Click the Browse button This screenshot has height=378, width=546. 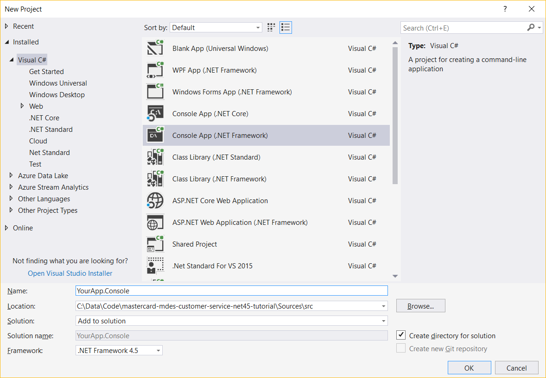(420, 306)
